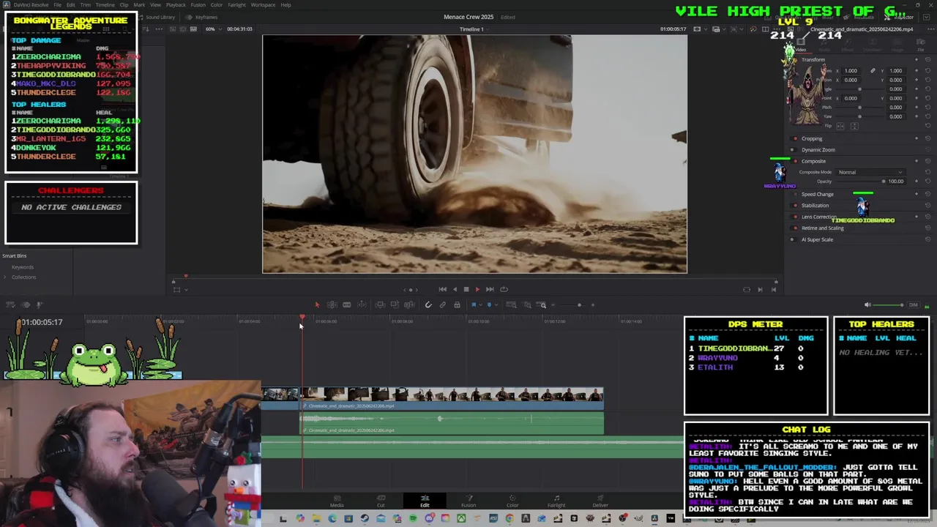Click the link icon between Zoom X and Y

point(873,70)
